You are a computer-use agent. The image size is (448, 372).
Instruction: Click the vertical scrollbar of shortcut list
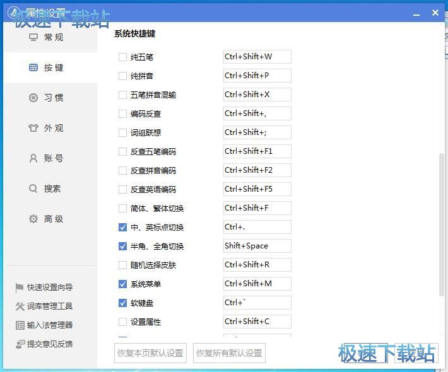pos(441,224)
